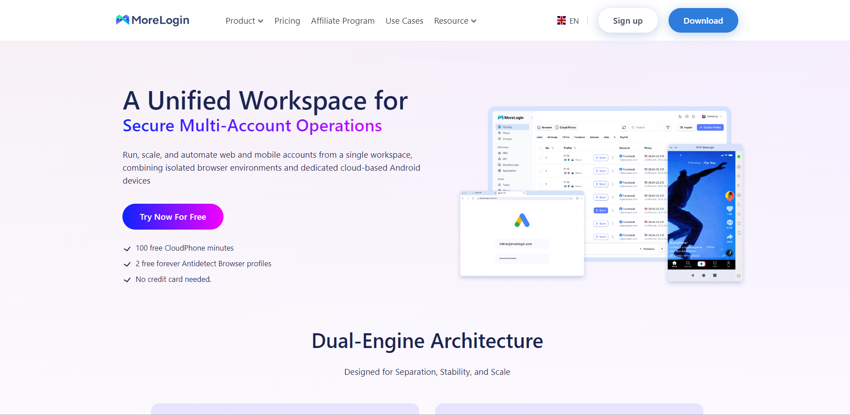Click the Google Ads logo in the browser mockup
The height and width of the screenshot is (415, 850).
522,220
